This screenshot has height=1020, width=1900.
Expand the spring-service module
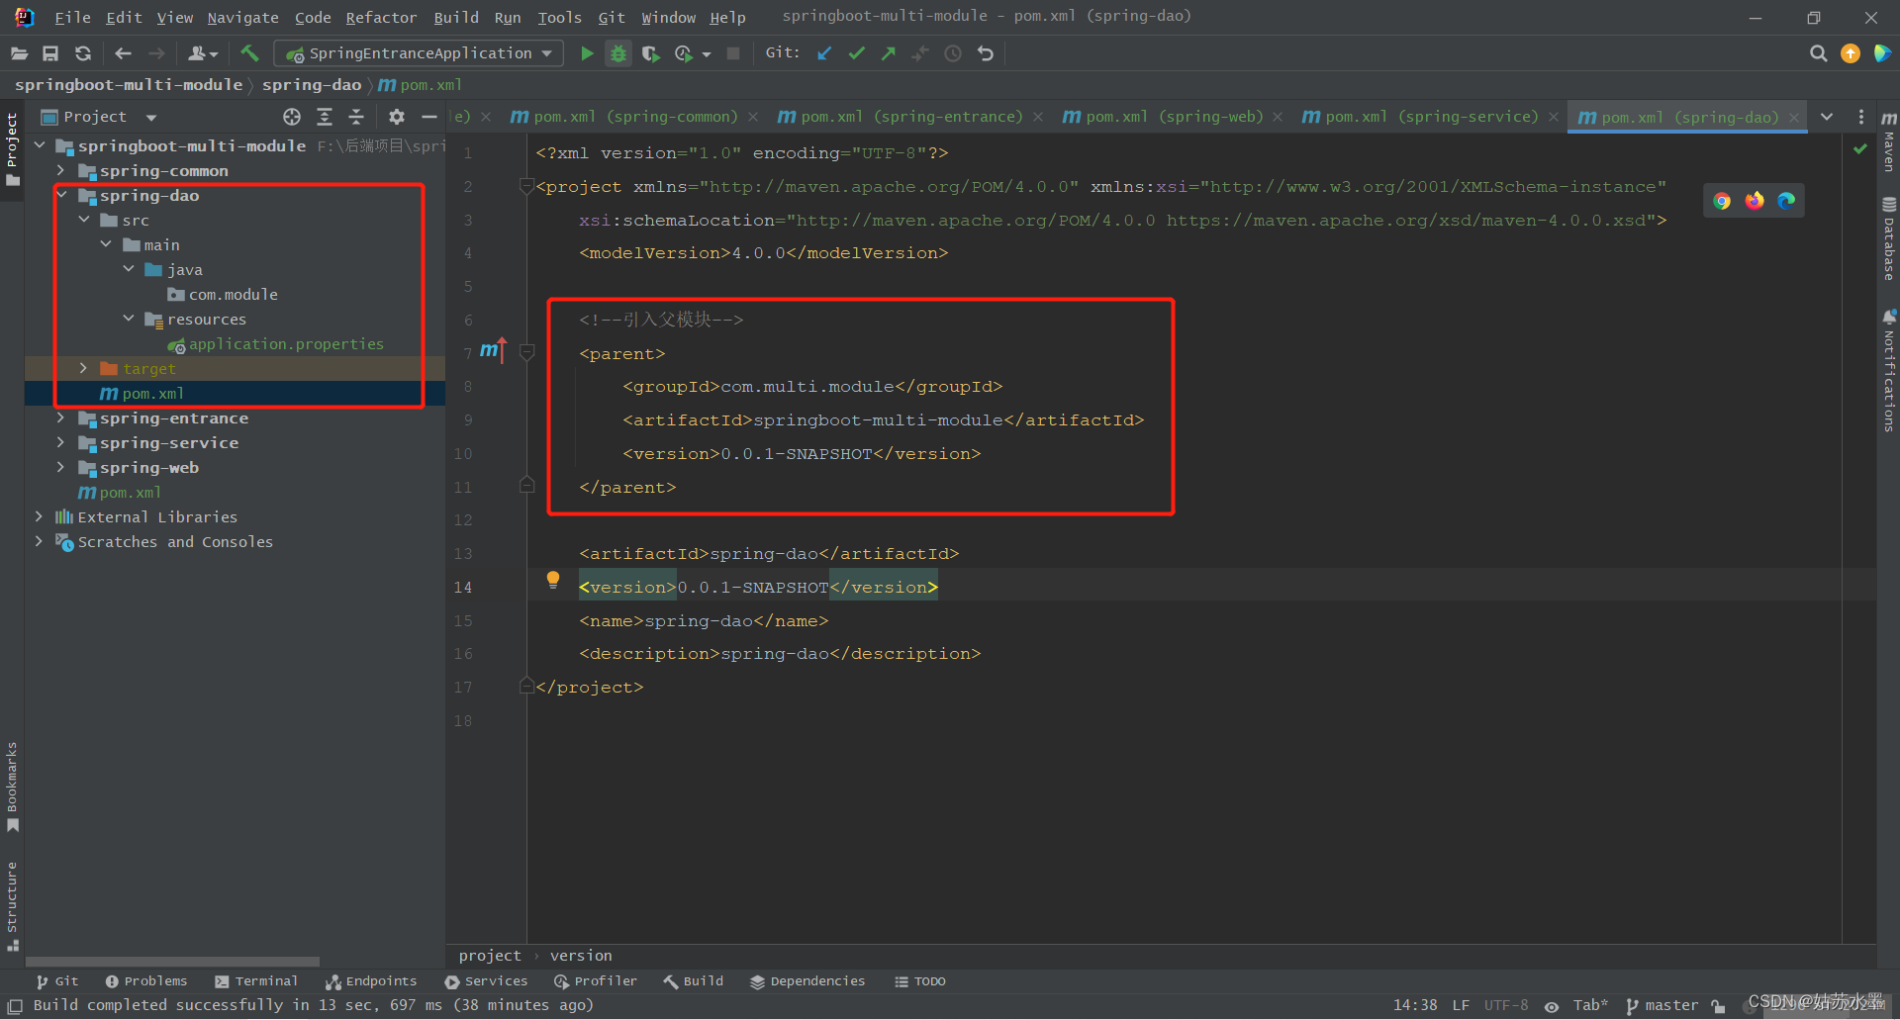pyautogui.click(x=61, y=442)
